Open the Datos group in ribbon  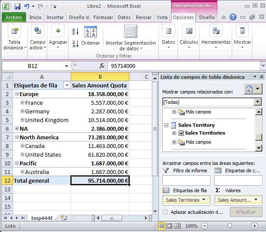168,36
